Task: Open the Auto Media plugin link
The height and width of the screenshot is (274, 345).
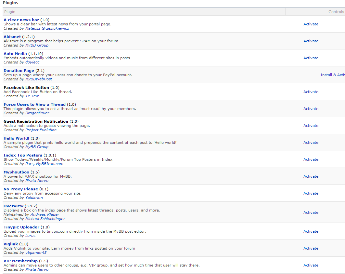Action: (15, 54)
